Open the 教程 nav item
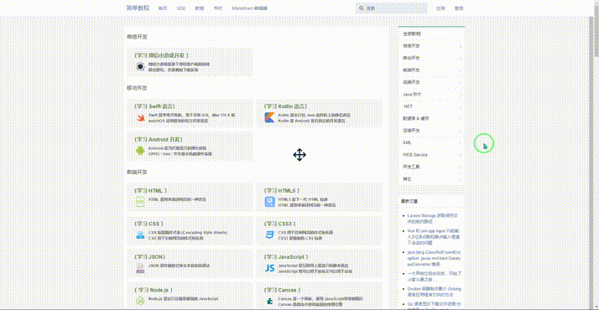The height and width of the screenshot is (310, 599). click(x=200, y=8)
